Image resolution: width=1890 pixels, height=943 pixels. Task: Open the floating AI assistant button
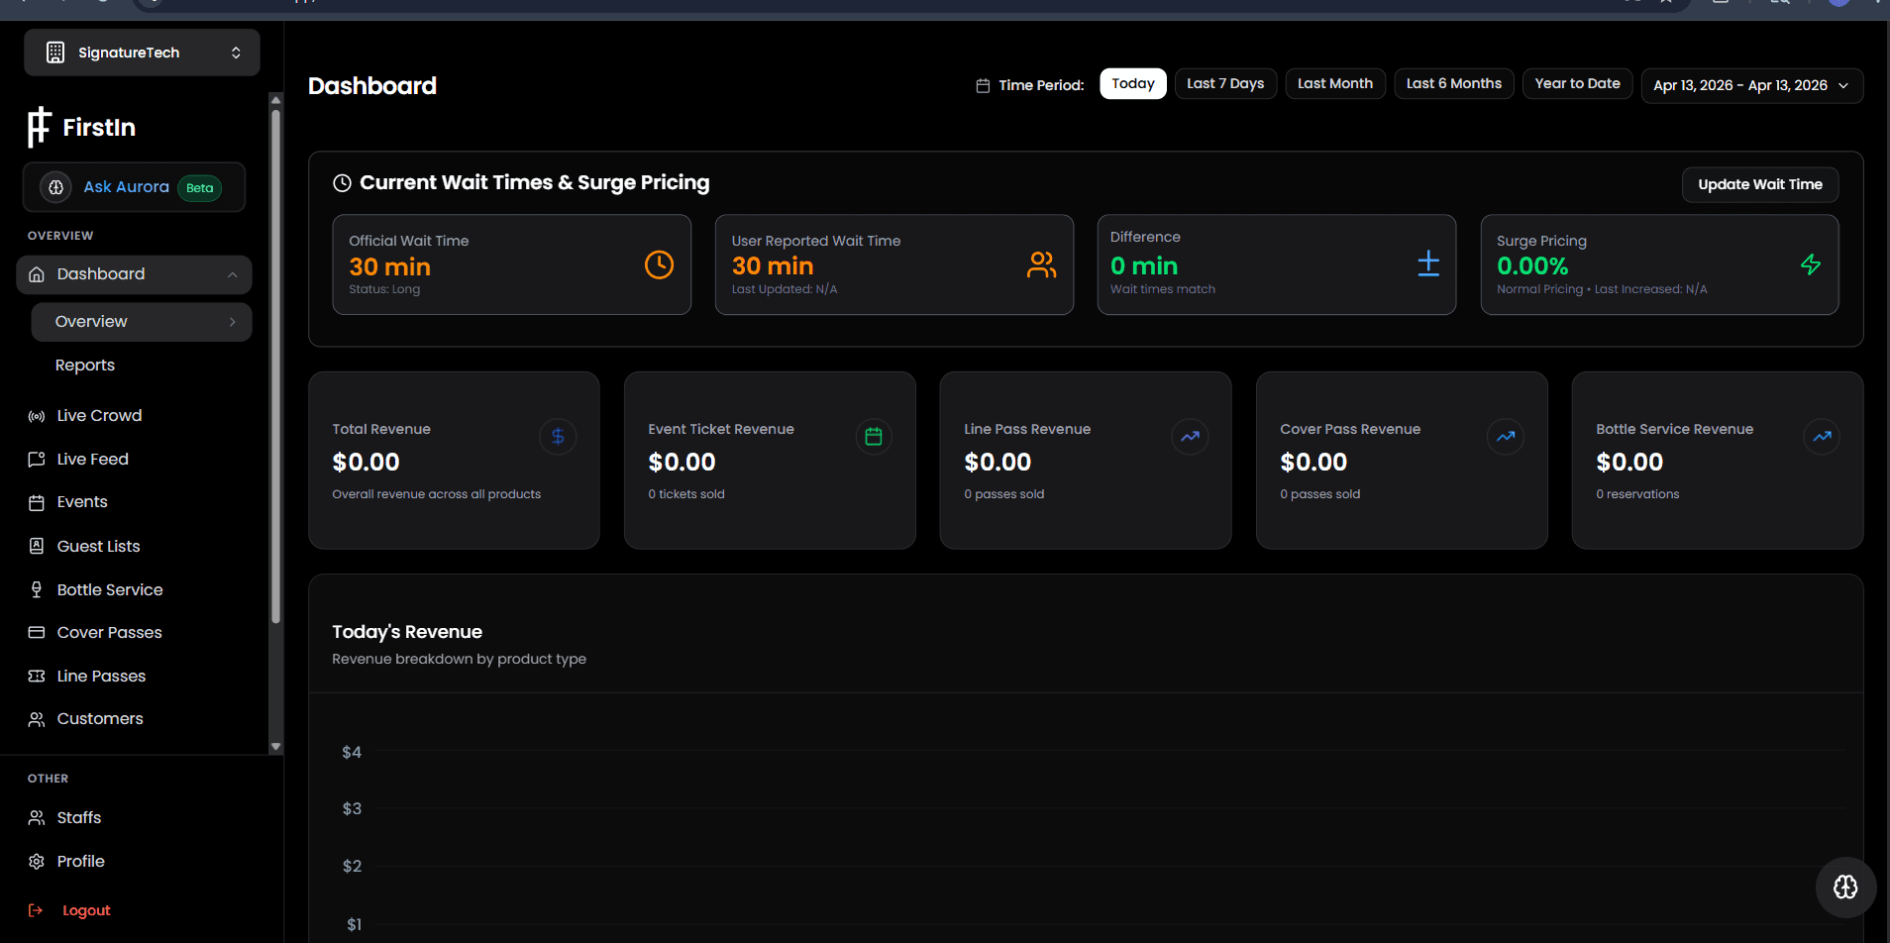tap(1844, 887)
